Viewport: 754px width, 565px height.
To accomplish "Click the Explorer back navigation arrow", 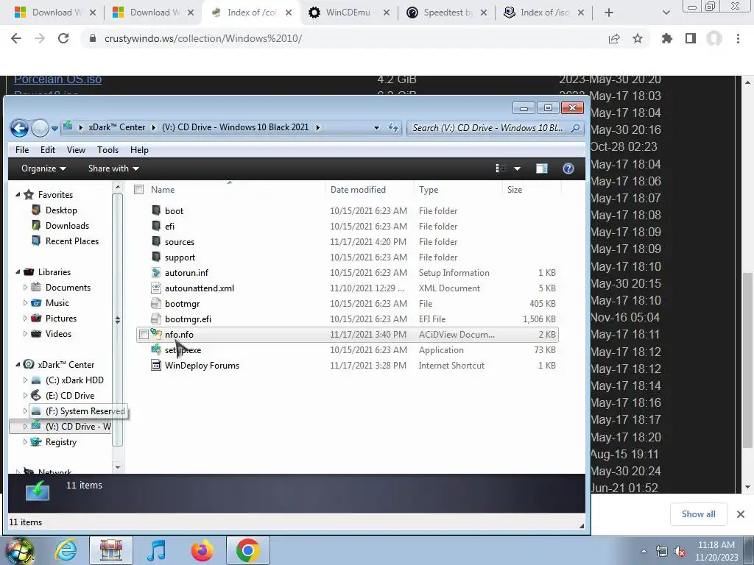I will tap(19, 128).
